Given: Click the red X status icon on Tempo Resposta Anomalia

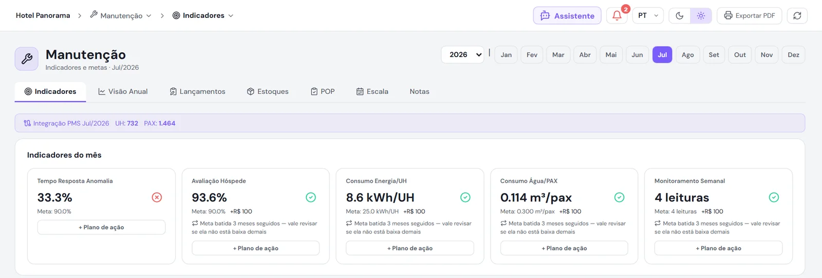Looking at the screenshot, I should [157, 197].
